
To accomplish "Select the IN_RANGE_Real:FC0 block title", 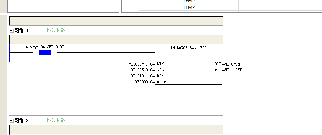I will [188, 48].
